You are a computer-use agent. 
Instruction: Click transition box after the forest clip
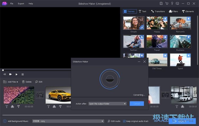click(x=40, y=95)
